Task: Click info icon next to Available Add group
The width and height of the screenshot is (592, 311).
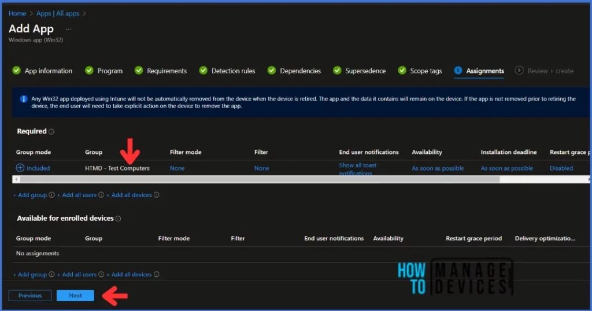Action: tap(51, 275)
